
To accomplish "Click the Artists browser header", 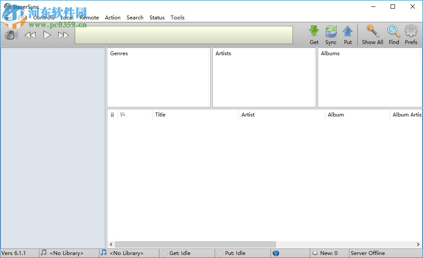I will pyautogui.click(x=223, y=53).
